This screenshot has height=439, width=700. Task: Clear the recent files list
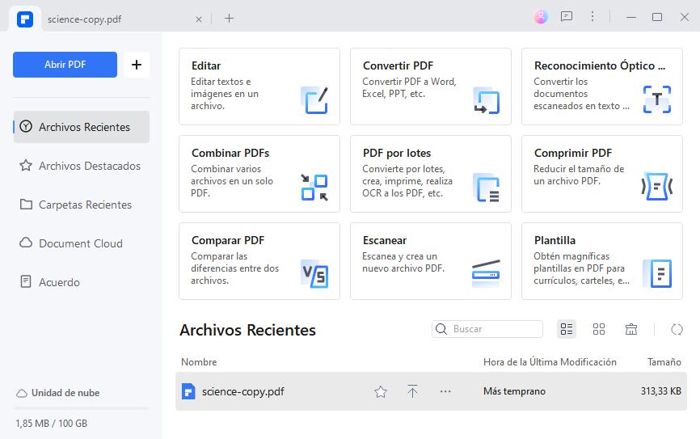click(631, 329)
